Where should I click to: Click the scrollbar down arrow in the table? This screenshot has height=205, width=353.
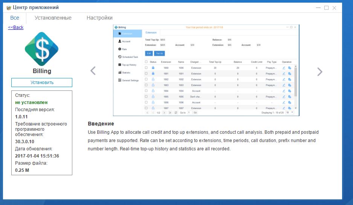295,108
